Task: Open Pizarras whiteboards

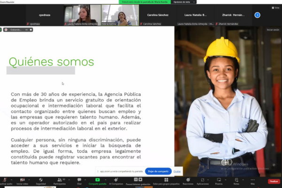Action: (219, 181)
